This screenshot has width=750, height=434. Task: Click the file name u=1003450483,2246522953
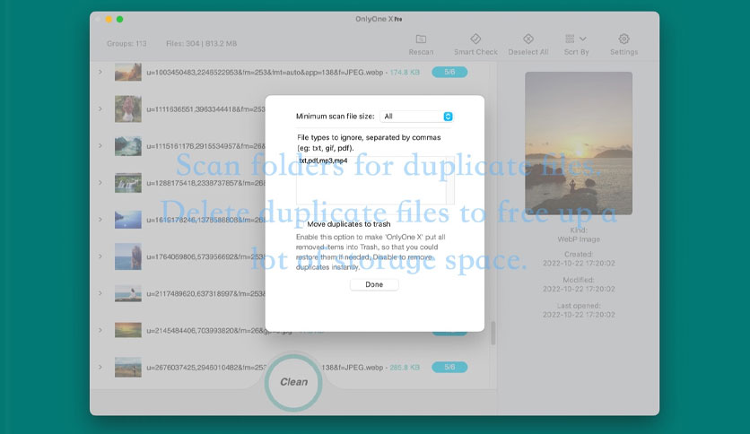coord(265,72)
